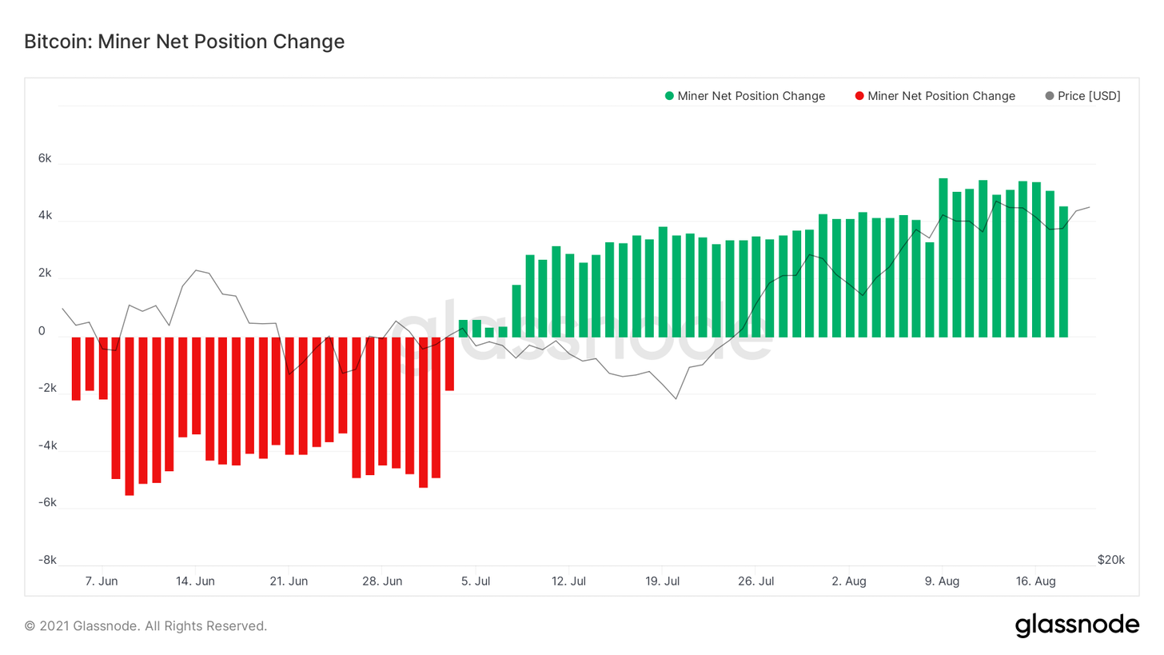Click the gray Price legend dot
Screen dimensions: 1164x655
(x=1050, y=96)
